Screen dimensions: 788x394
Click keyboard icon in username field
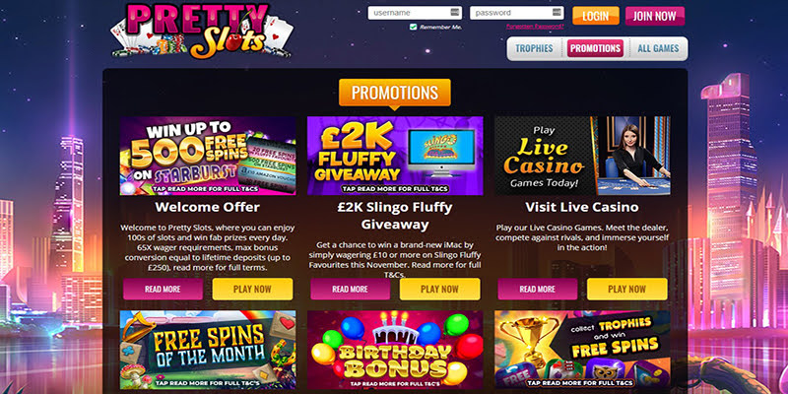point(454,13)
